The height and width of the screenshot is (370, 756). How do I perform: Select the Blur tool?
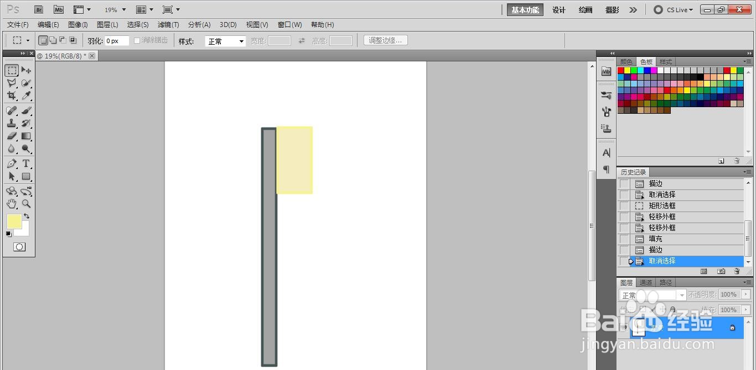coord(12,149)
